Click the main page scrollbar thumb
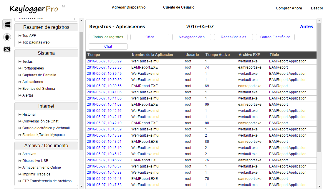The width and height of the screenshot is (323, 189). pos(319,87)
